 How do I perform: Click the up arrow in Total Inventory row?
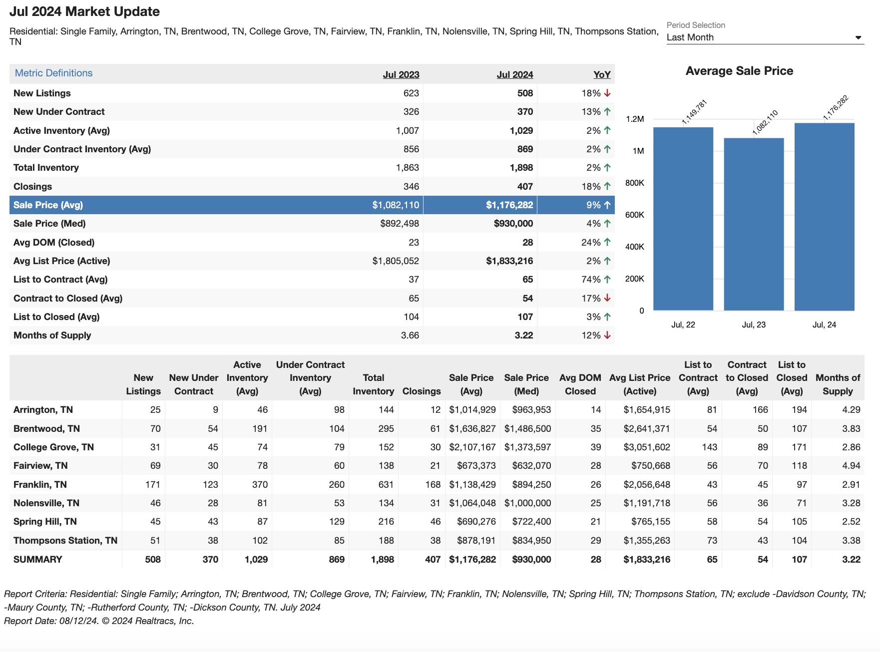tap(607, 168)
